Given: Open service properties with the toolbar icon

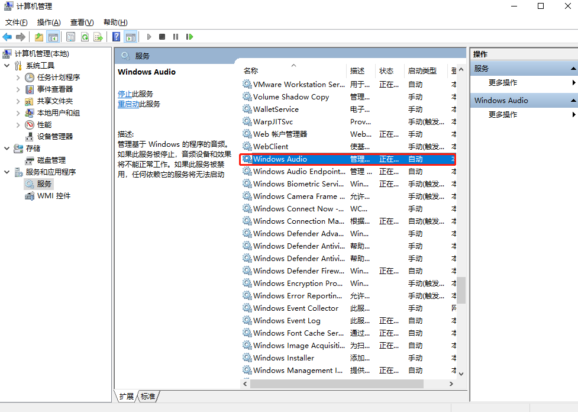Looking at the screenshot, I should [x=70, y=36].
